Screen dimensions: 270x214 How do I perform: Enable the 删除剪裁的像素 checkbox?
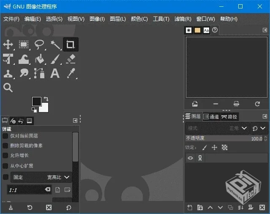(x=5, y=145)
